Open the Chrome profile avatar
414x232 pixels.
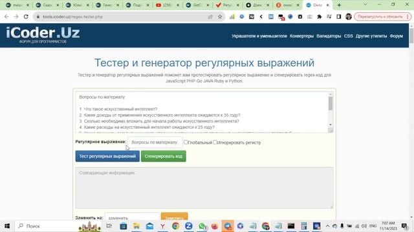349,17
